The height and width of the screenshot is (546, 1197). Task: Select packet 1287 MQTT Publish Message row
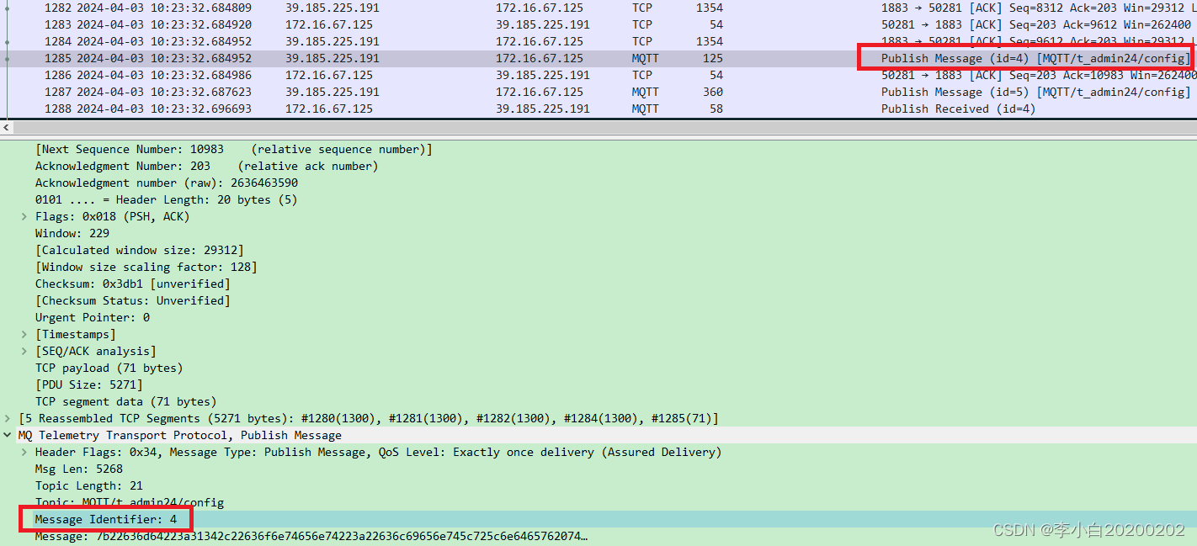pyautogui.click(x=337, y=92)
